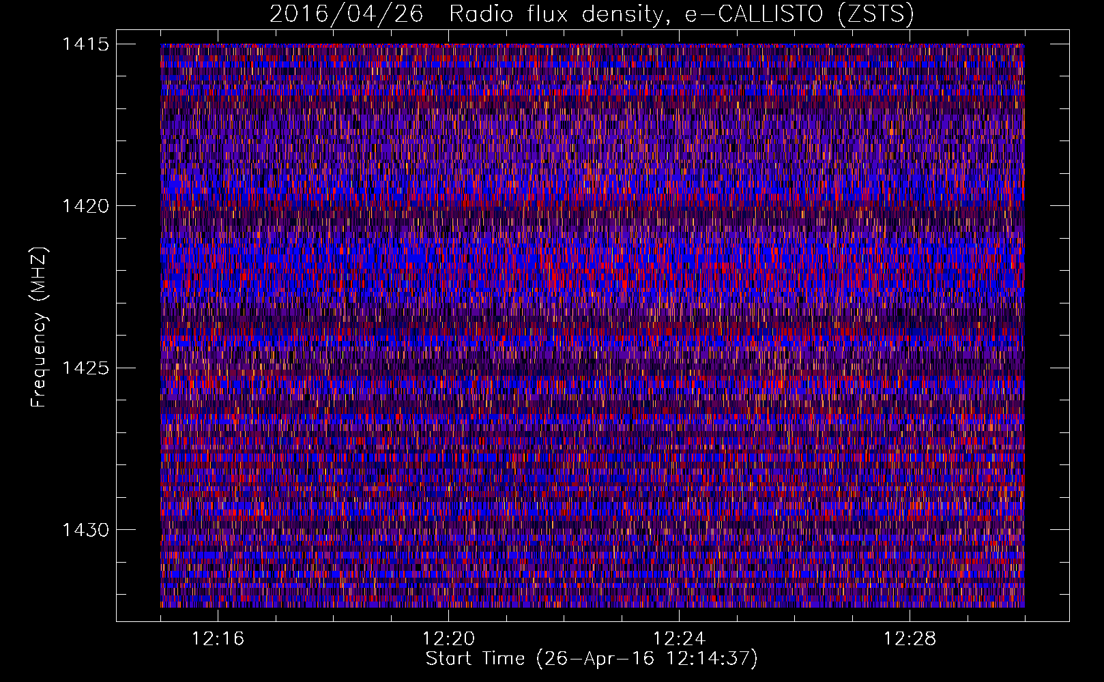Click the 12:28 time tick label
This screenshot has height=682, width=1104.
910,639
